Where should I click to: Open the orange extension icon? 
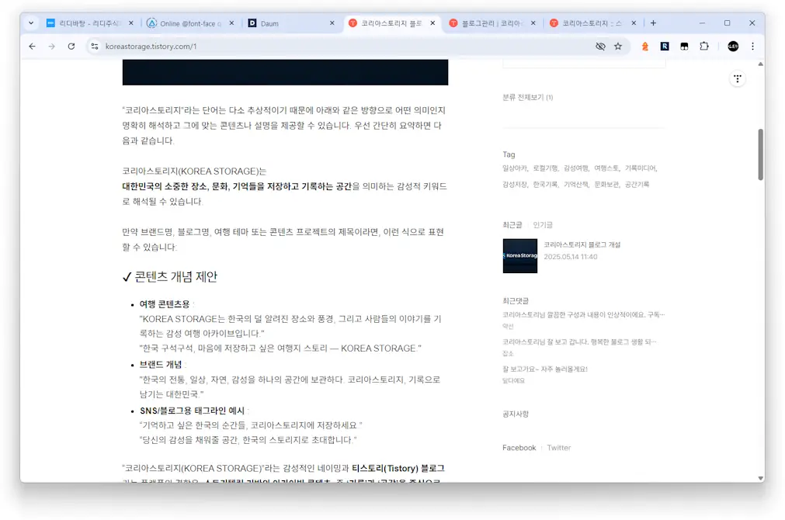click(x=644, y=47)
